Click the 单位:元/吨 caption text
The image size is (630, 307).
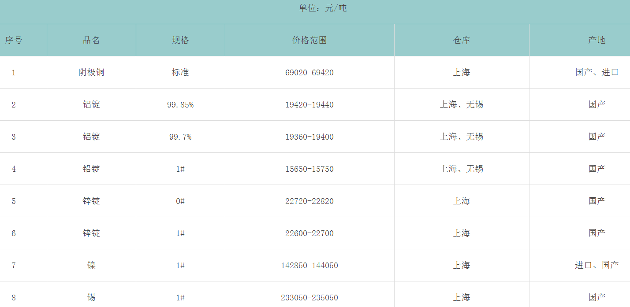pyautogui.click(x=323, y=8)
